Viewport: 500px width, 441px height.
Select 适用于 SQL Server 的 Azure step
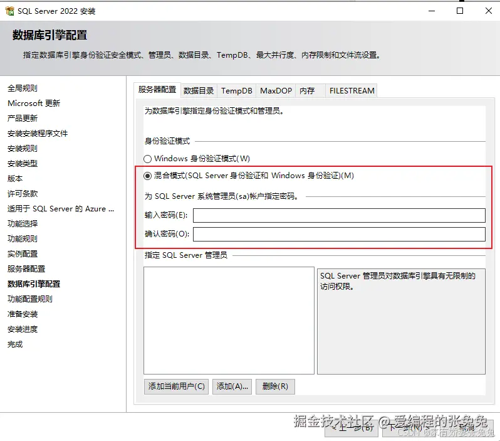coord(61,208)
